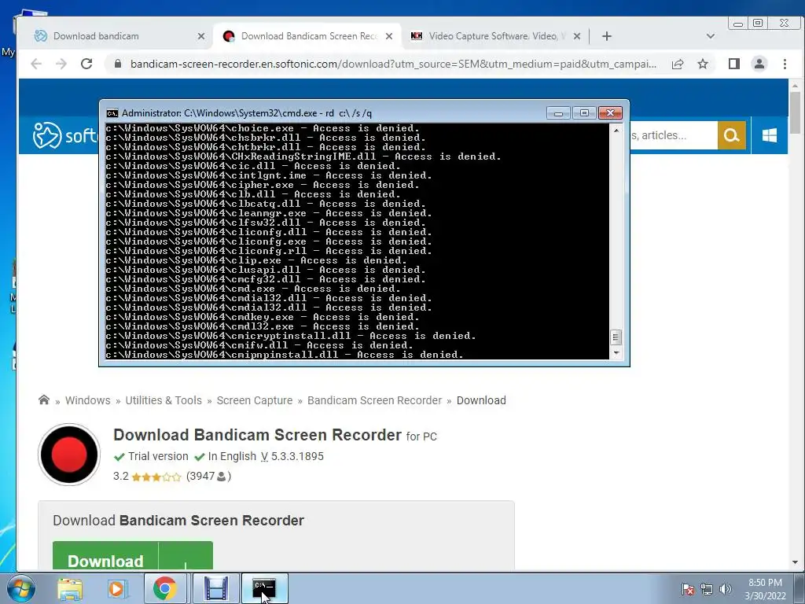Click the padlock site info icon
Viewport: 805px width, 604px height.
pos(118,64)
